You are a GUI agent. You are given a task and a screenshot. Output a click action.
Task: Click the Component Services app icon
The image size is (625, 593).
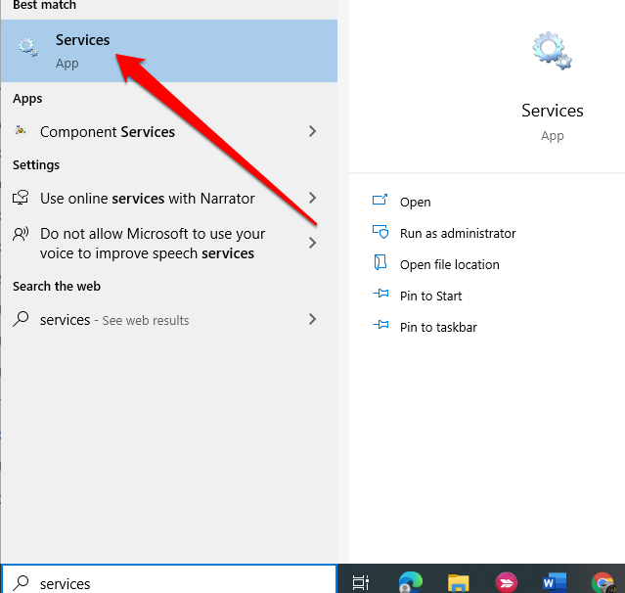(x=21, y=131)
